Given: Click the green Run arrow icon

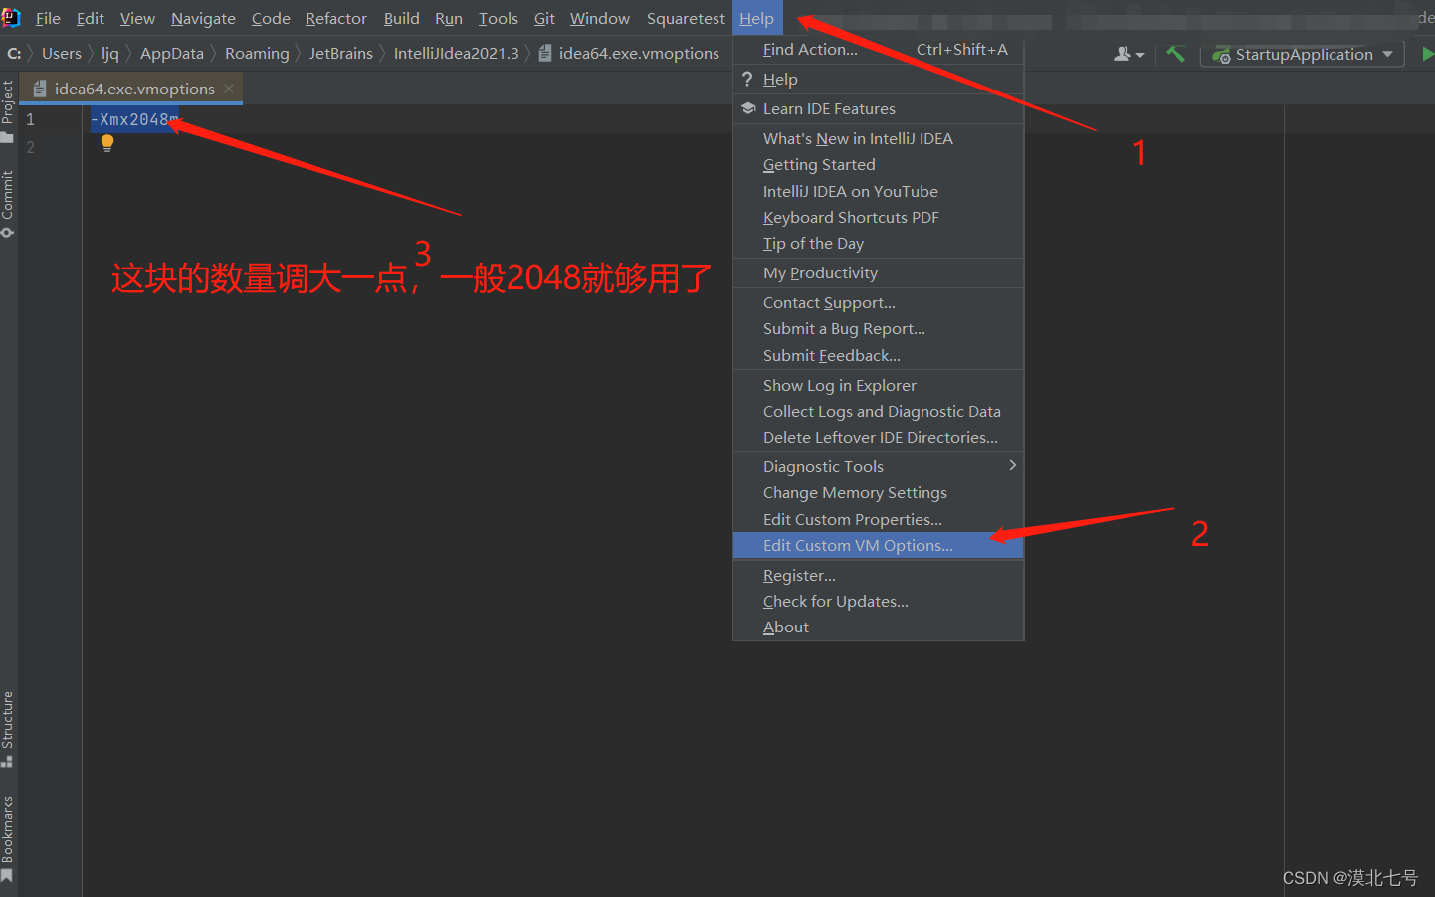Looking at the screenshot, I should point(1427,54).
